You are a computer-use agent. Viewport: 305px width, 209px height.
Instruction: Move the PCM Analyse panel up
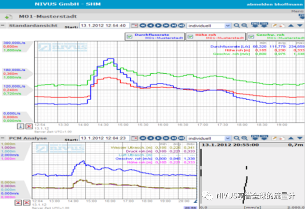click(291, 137)
